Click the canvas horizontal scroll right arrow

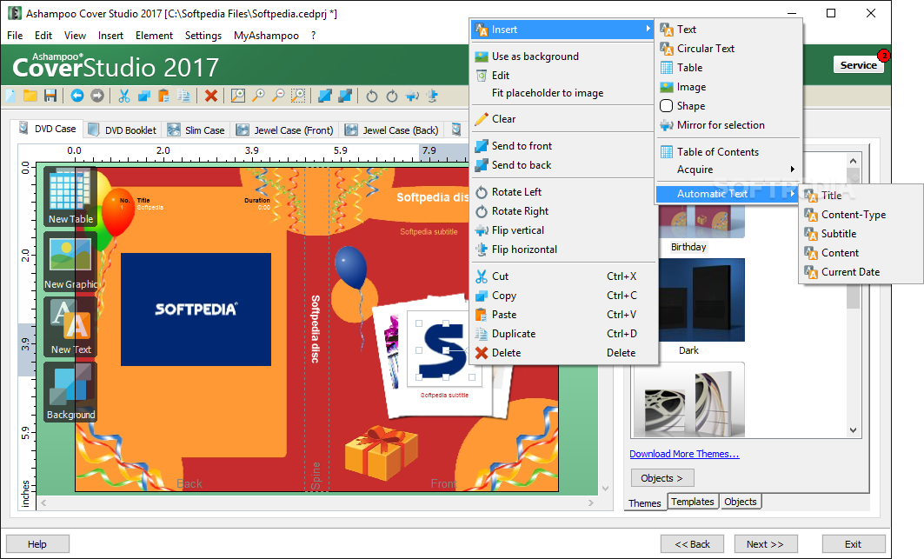click(x=591, y=503)
